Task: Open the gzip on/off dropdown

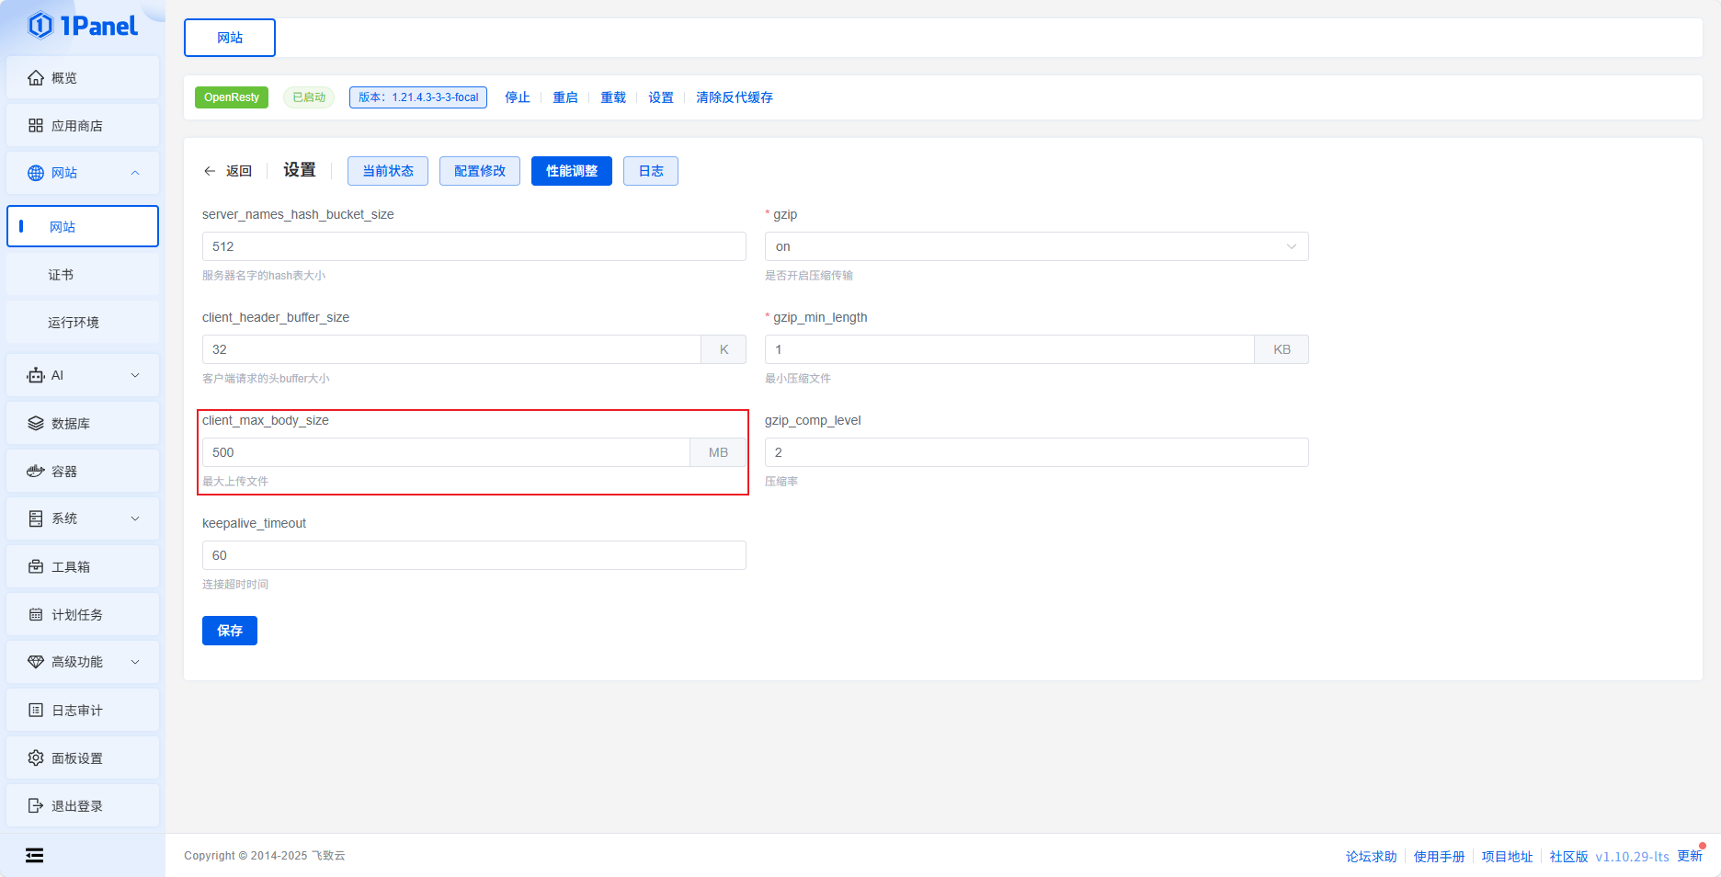Action: [1036, 246]
